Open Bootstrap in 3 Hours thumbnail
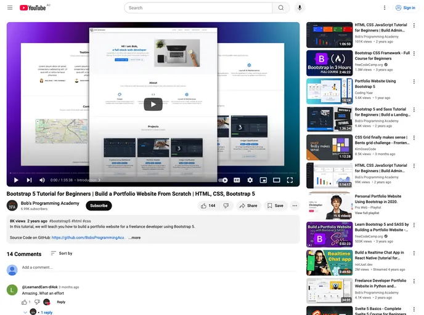This screenshot has height=315, width=424. [x=329, y=63]
